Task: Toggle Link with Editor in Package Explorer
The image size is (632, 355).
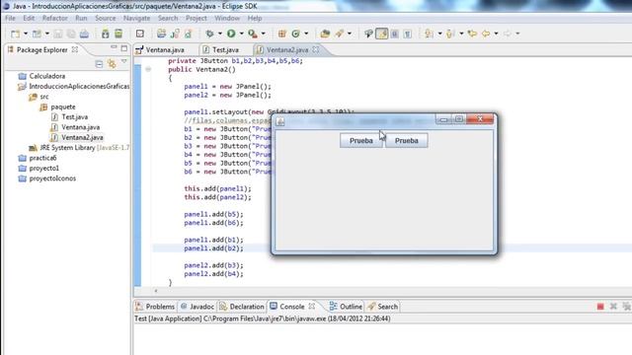Action: (112, 63)
